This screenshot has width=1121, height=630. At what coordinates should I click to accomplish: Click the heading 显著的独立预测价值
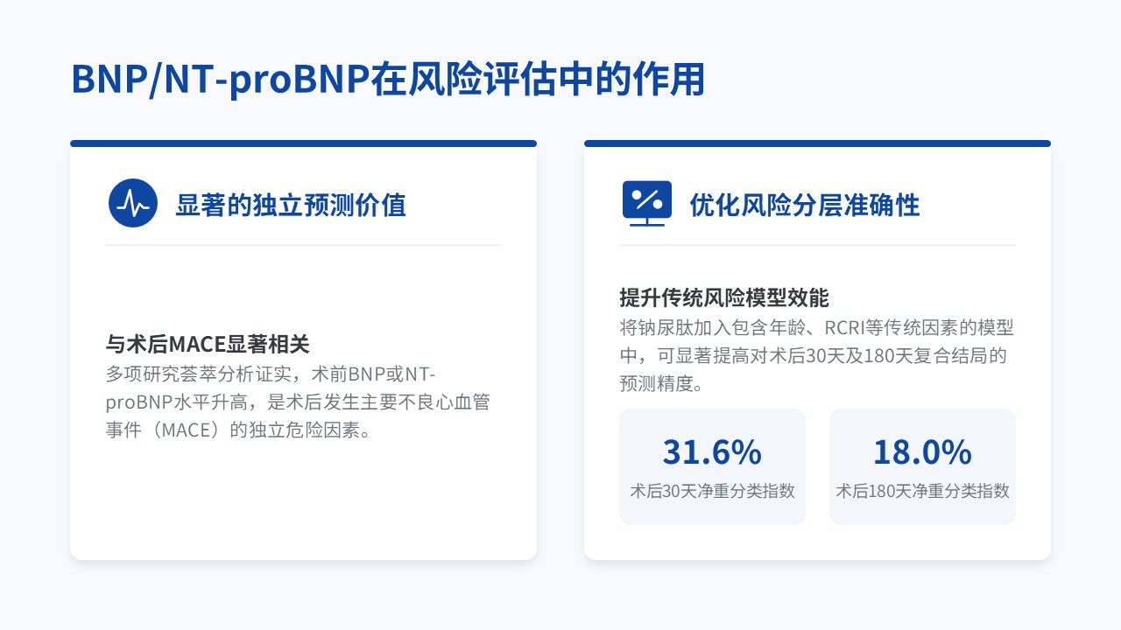tap(291, 206)
